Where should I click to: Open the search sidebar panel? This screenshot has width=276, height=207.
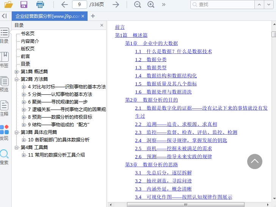(4, 157)
